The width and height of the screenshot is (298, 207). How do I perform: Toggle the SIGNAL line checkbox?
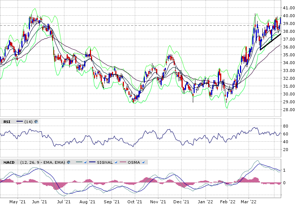tap(116, 162)
